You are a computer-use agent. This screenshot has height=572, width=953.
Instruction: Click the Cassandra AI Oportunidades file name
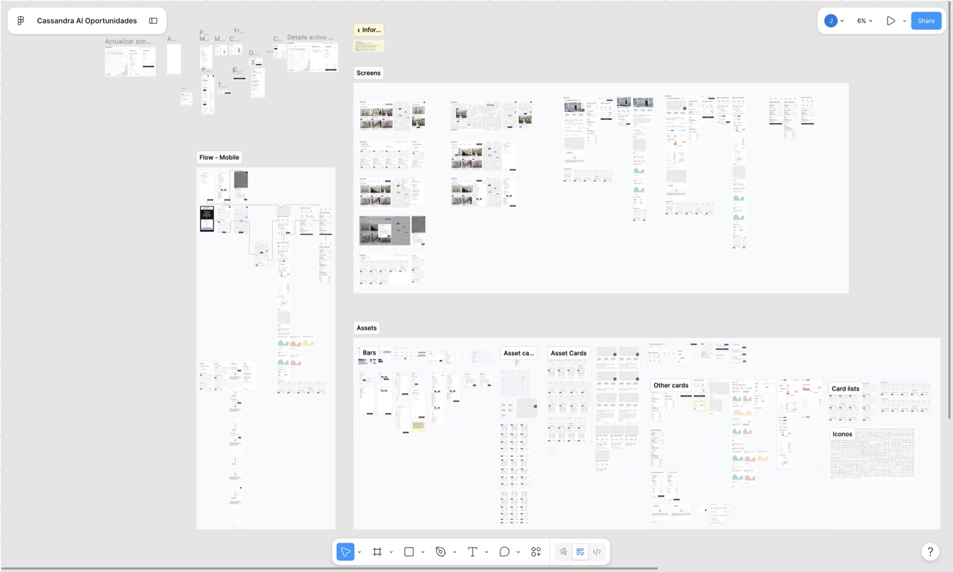(x=86, y=21)
